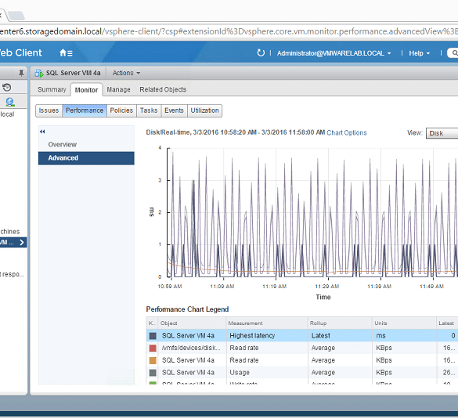Click the red Read rate swatch
Screen dimensions: 458x419
[153, 348]
